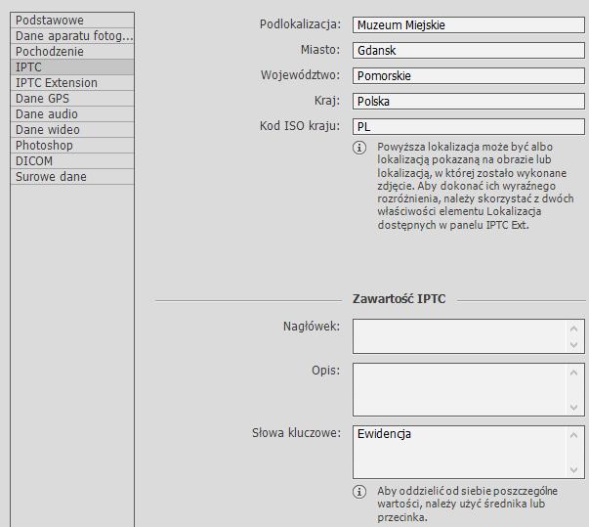Click the Miasto label
Image resolution: width=589 pixels, height=527 pixels.
coord(320,50)
